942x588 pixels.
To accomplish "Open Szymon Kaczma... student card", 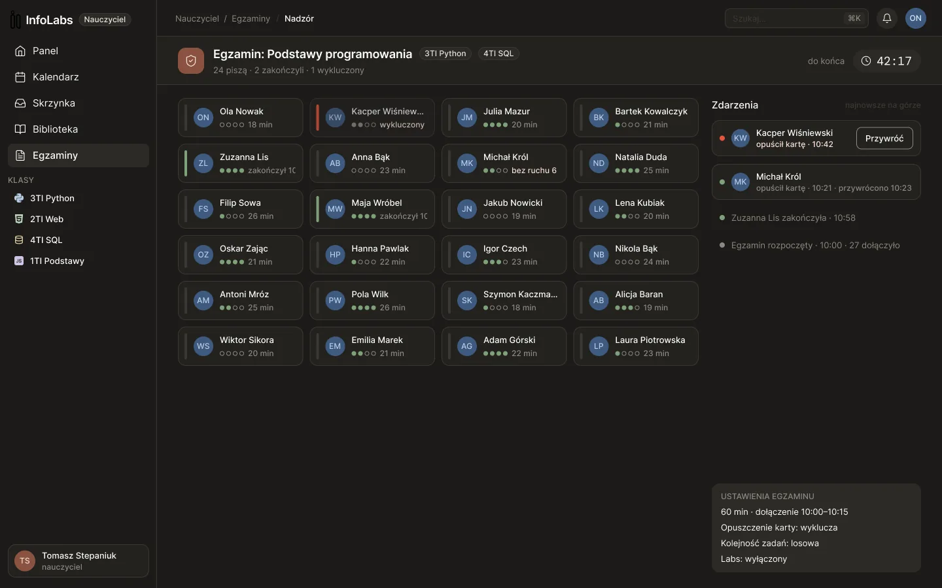I will point(504,301).
